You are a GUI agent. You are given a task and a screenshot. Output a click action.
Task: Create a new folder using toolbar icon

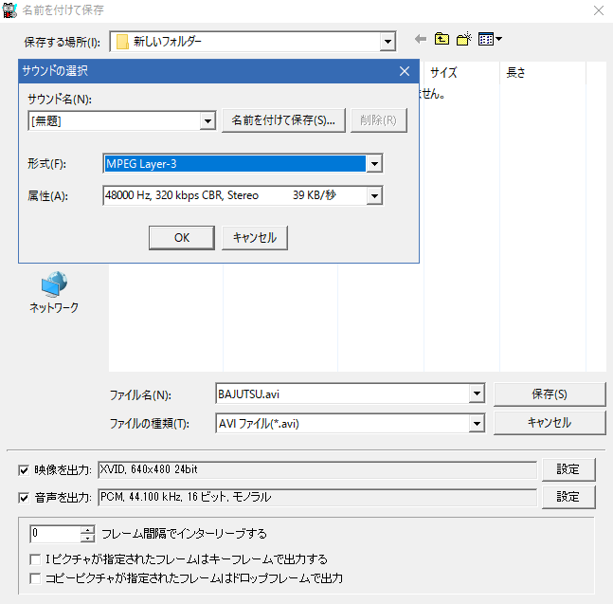pos(463,40)
